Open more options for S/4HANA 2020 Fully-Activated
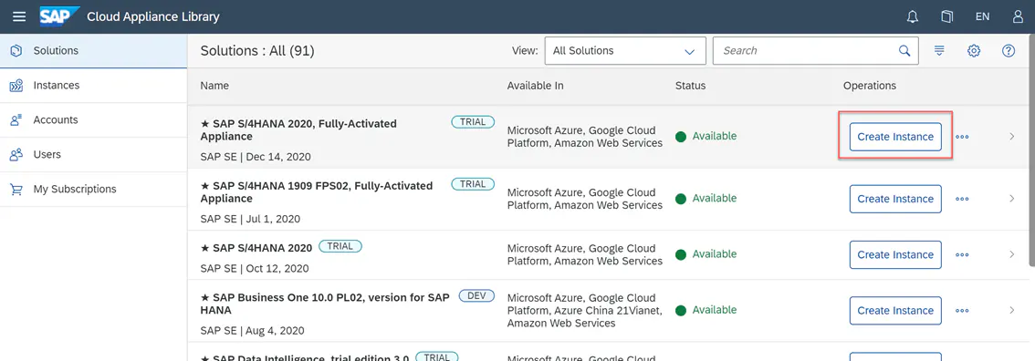The width and height of the screenshot is (1035, 361). click(x=962, y=137)
